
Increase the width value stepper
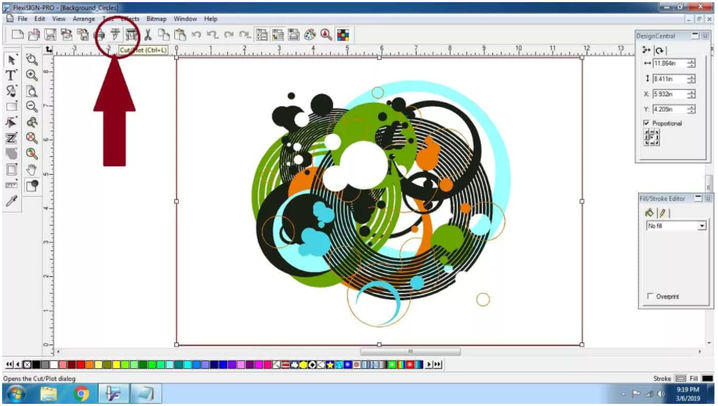[x=692, y=61]
